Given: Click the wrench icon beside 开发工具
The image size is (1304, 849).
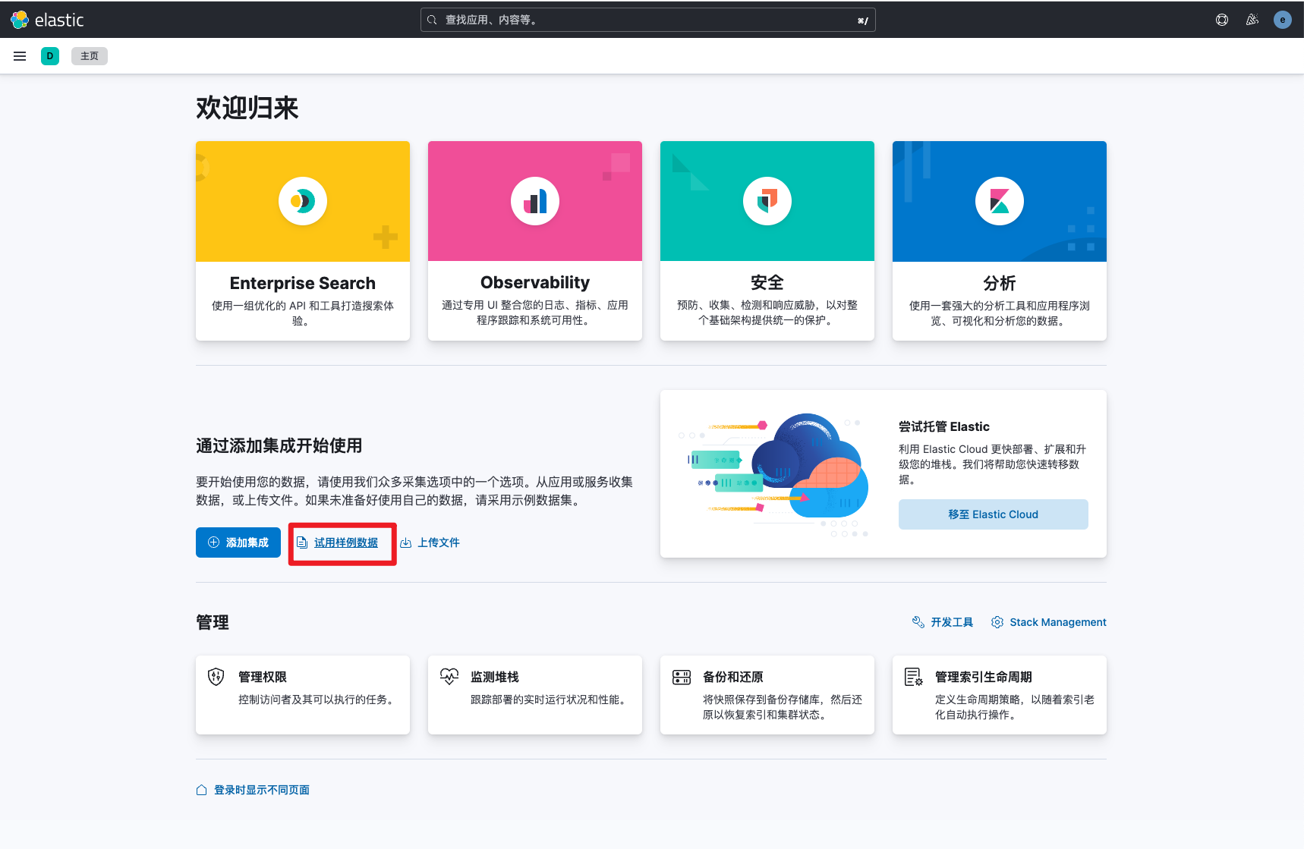Looking at the screenshot, I should (918, 622).
